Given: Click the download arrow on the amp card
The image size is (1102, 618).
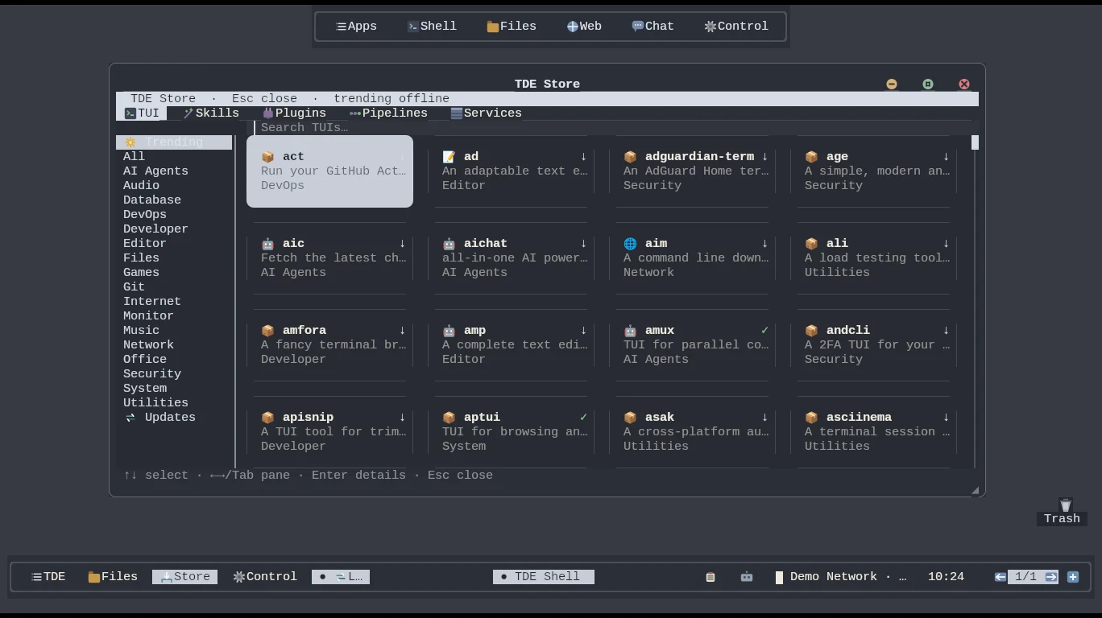Looking at the screenshot, I should pyautogui.click(x=583, y=331).
